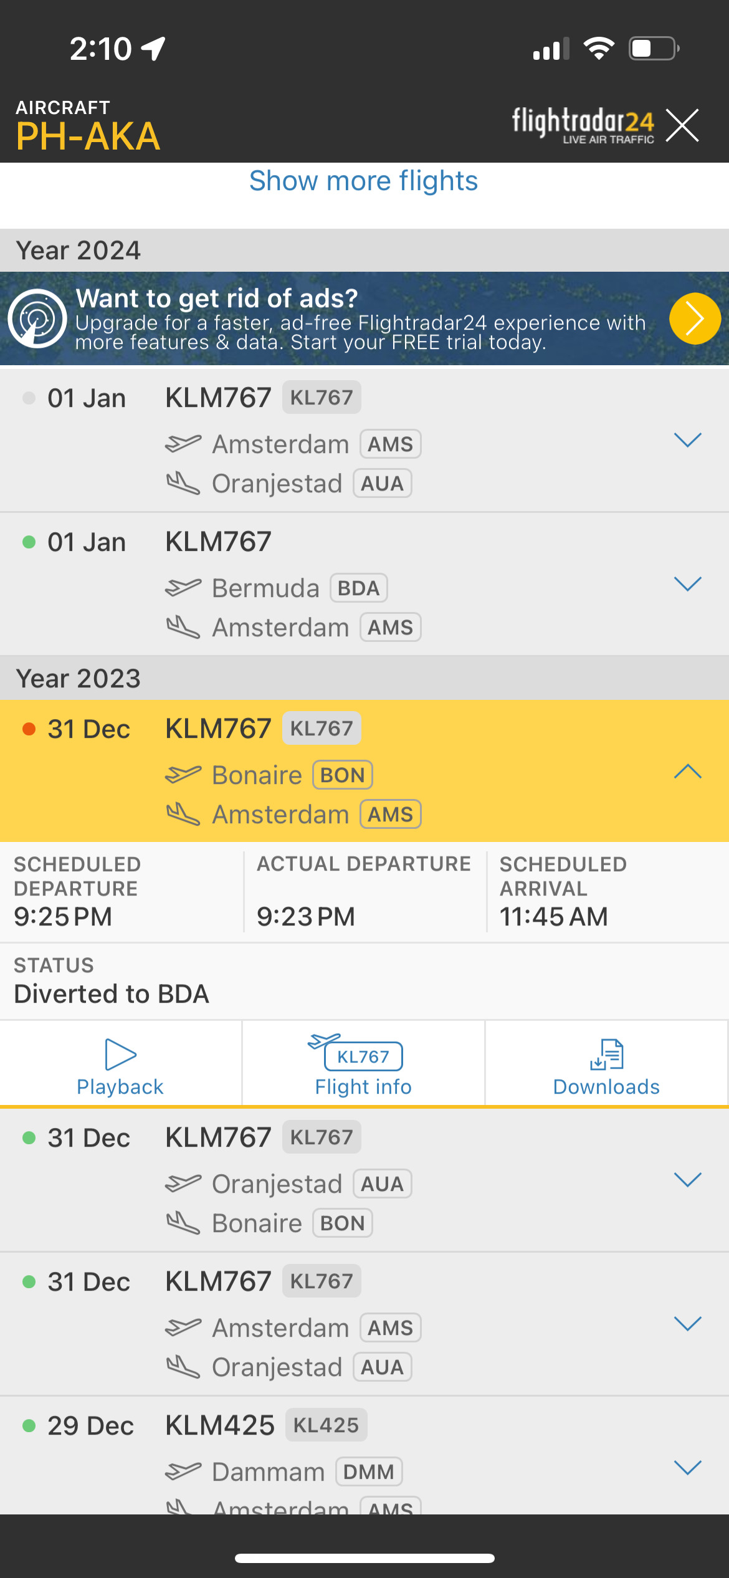Select the 31 Dec Amsterdam to Oranjestad row
Viewport: 729px width, 1578px height.
(x=364, y=1324)
